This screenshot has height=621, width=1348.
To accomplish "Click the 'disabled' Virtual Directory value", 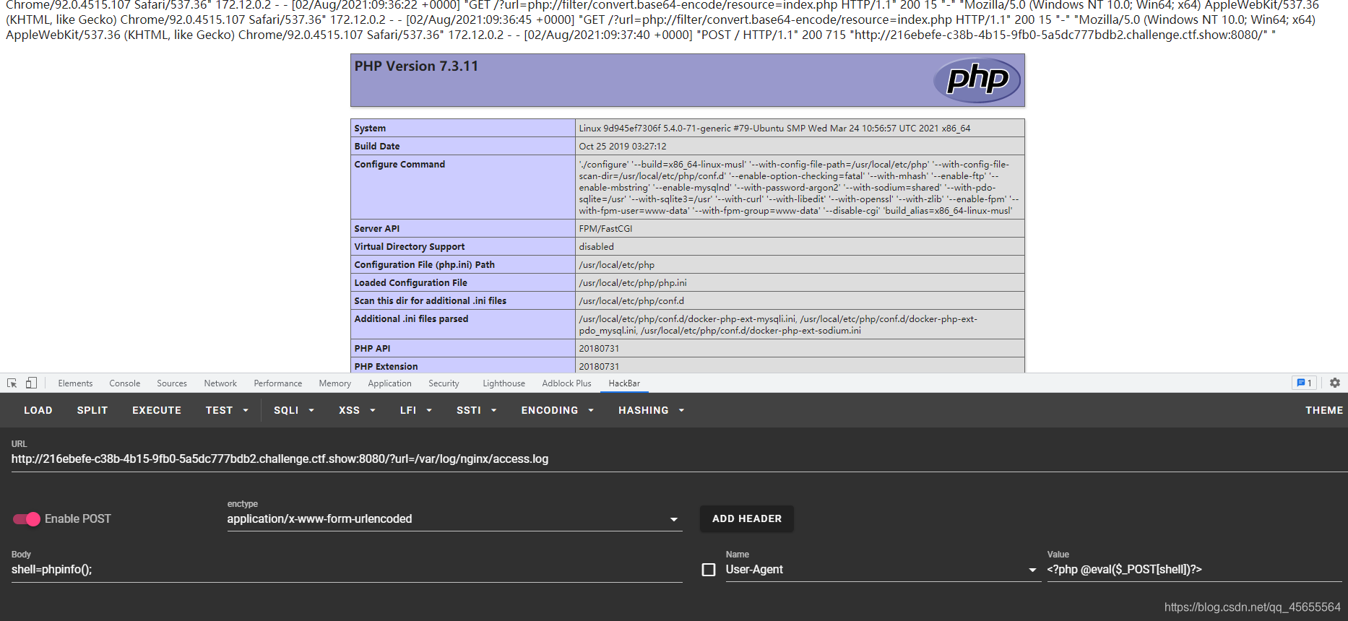I will pyautogui.click(x=596, y=247).
